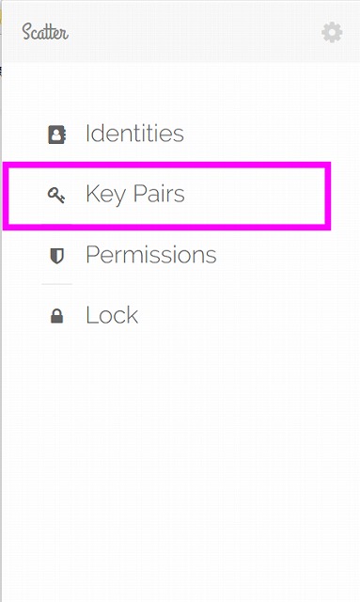
Task: Select the address book icon beside Identities
Action: tap(57, 135)
